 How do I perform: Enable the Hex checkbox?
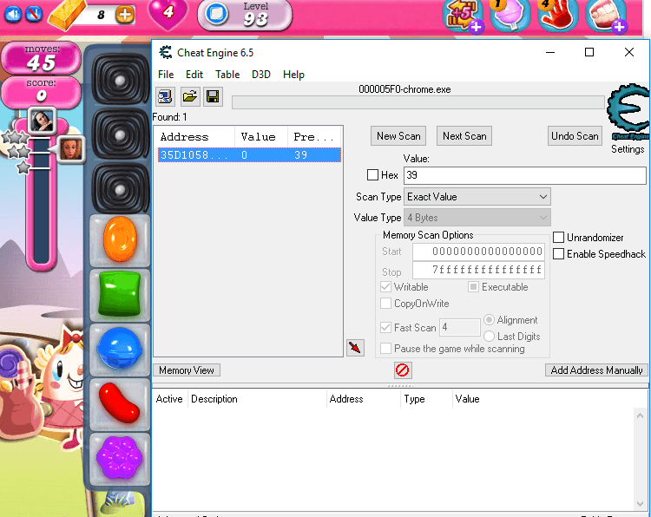tap(372, 174)
